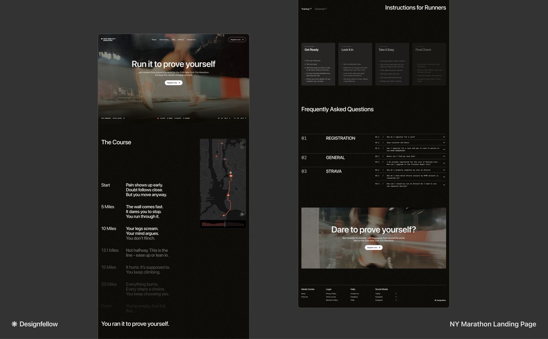Click the arrow icon in header Register now button
Viewport: 548px width, 339px height.
click(x=243, y=40)
